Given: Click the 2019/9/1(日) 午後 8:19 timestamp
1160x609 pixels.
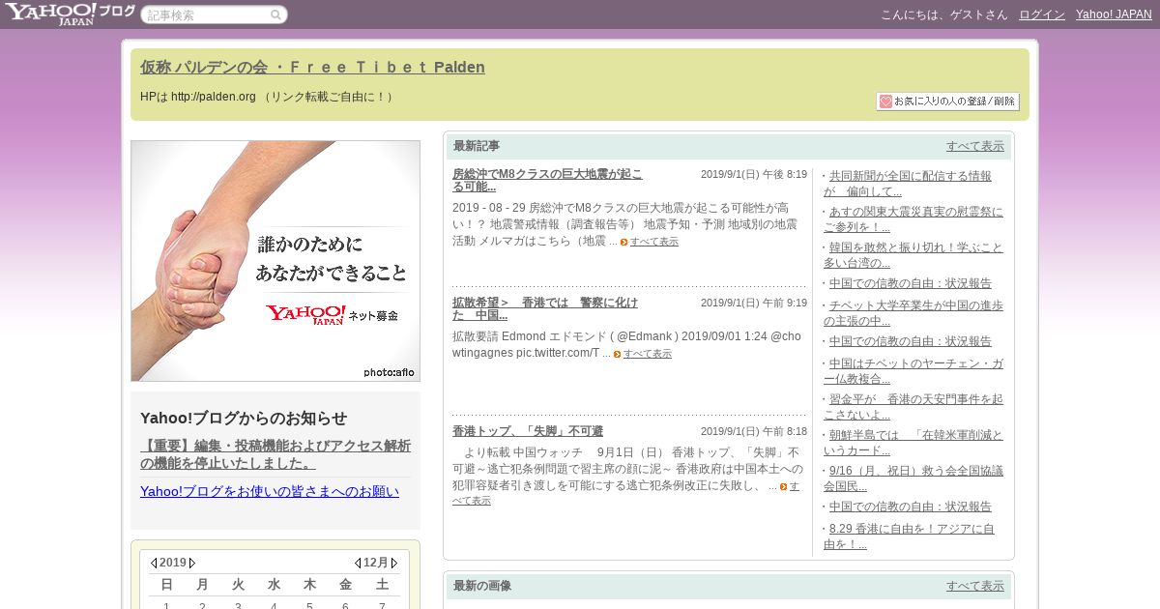Looking at the screenshot, I should coord(754,175).
